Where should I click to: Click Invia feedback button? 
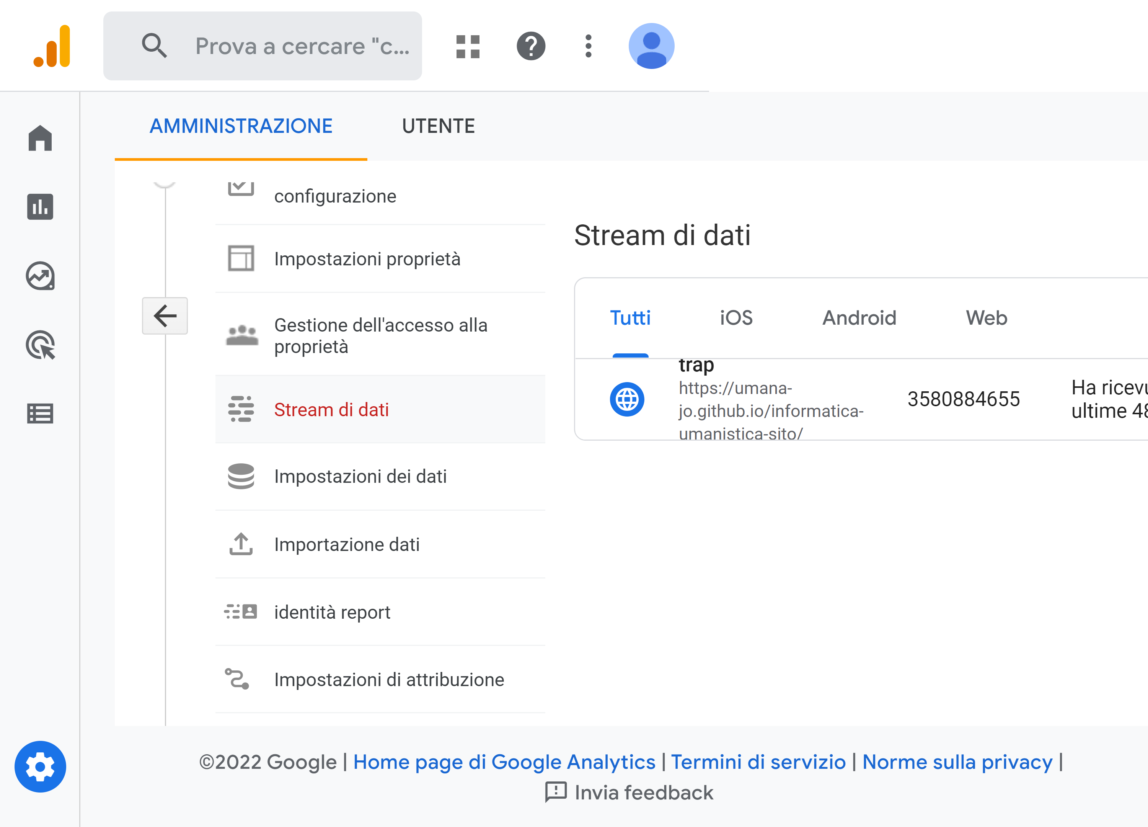coord(629,793)
